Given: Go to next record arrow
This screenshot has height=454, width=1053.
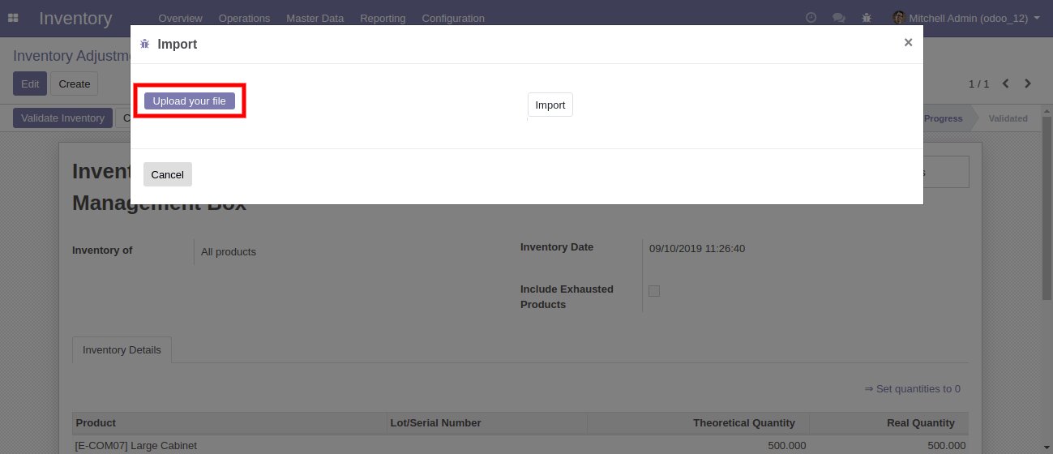Looking at the screenshot, I should click(1028, 84).
